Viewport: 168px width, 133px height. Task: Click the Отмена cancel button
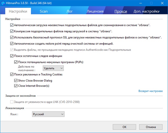pyautogui.click(x=151, y=127)
